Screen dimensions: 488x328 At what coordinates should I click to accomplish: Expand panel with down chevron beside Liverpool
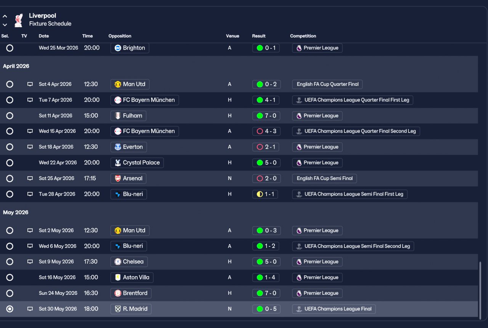[5, 25]
